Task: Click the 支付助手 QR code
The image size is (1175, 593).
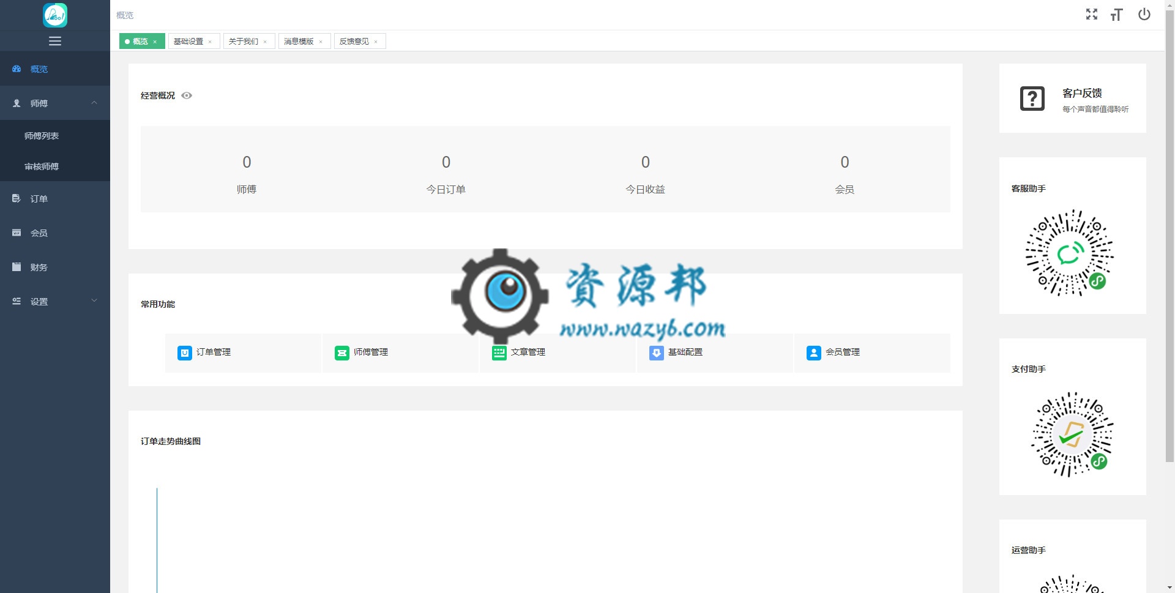Action: coord(1072,434)
